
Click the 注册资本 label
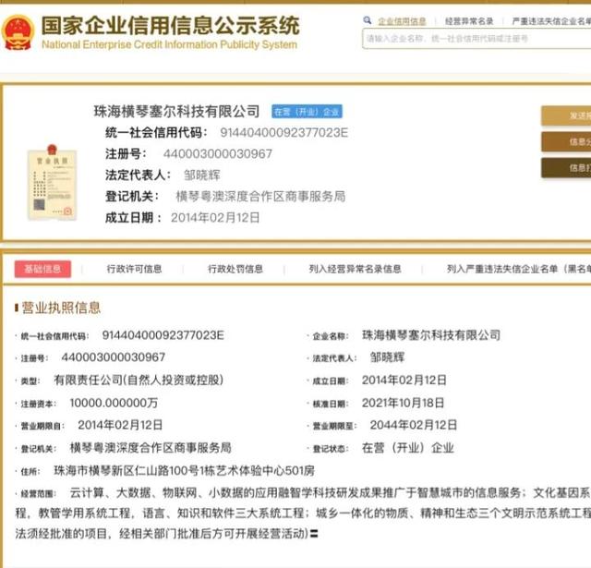click(39, 404)
